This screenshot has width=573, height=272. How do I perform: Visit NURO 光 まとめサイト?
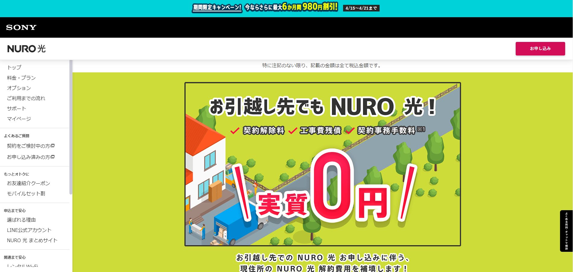(x=31, y=240)
